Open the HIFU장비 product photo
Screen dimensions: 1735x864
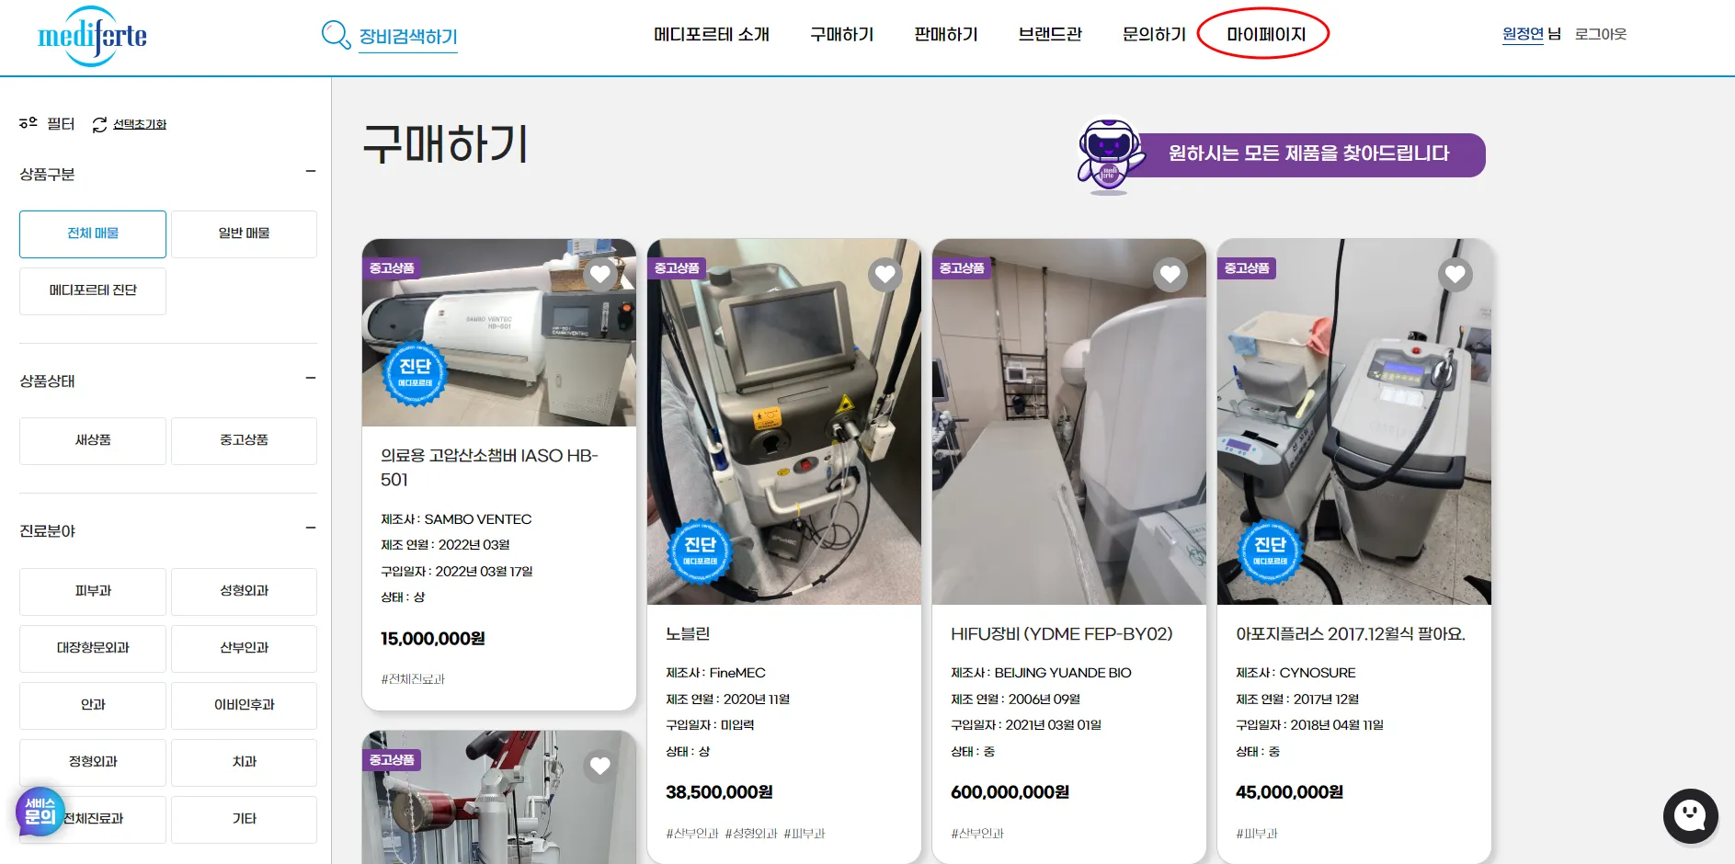point(1069,422)
